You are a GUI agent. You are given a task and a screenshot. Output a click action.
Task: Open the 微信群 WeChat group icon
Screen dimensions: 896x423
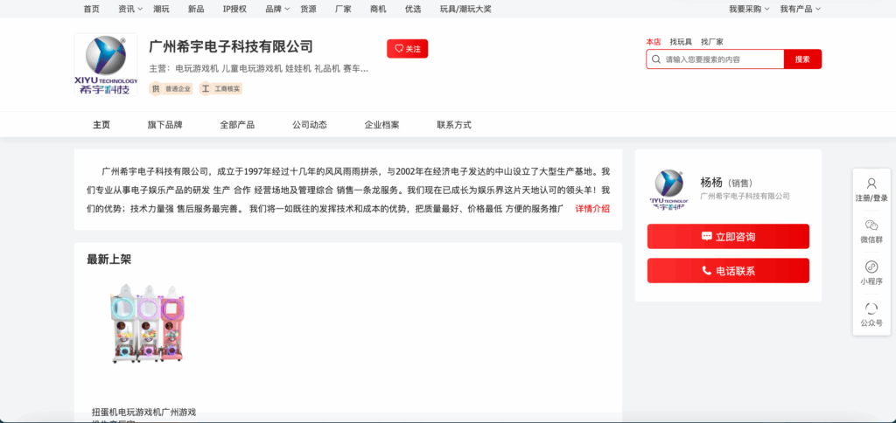871,225
